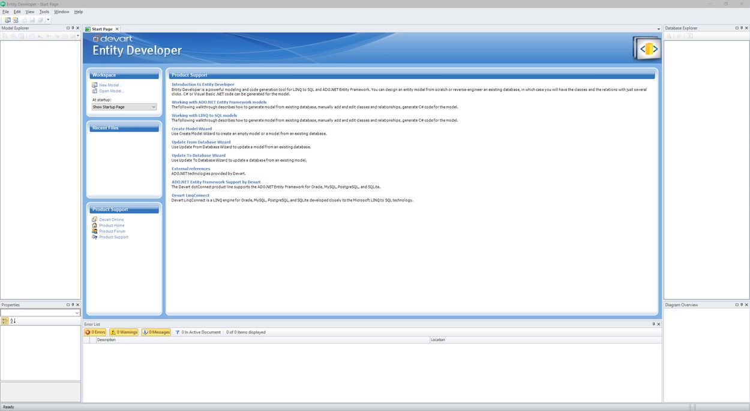Open the Product Forum link

pyautogui.click(x=112, y=231)
